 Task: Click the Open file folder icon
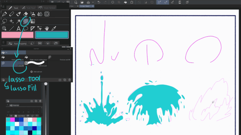point(82,2)
